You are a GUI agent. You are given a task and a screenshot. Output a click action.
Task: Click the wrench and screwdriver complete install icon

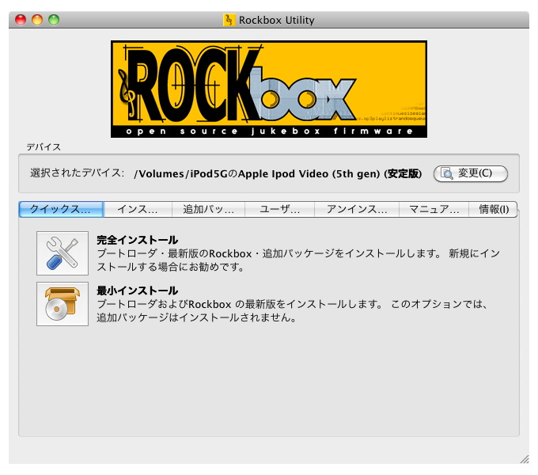(x=63, y=253)
